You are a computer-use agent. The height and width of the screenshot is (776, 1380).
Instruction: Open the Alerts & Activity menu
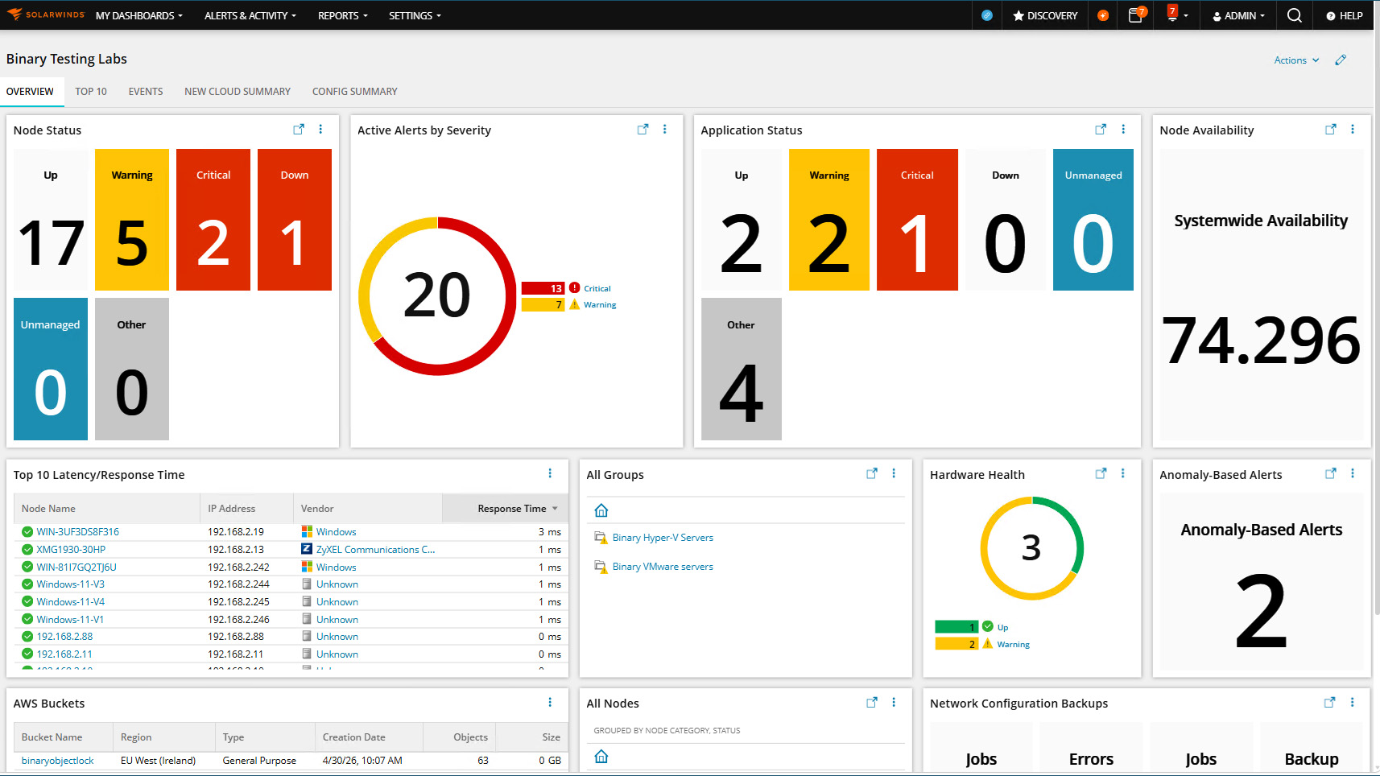pyautogui.click(x=250, y=15)
